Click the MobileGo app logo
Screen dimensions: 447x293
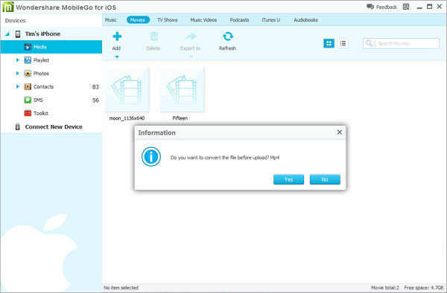tap(8, 7)
